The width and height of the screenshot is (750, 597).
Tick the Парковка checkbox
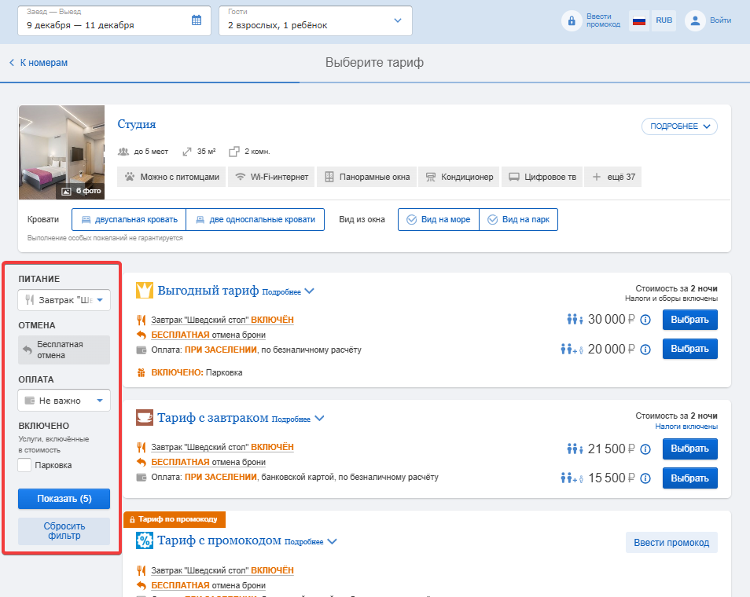point(24,465)
